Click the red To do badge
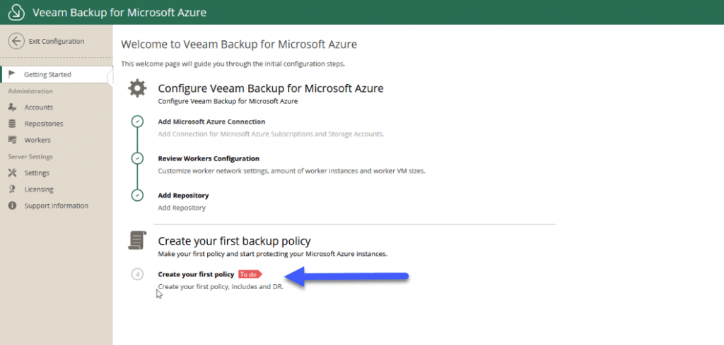Viewport: 724px width, 345px height. [250, 274]
